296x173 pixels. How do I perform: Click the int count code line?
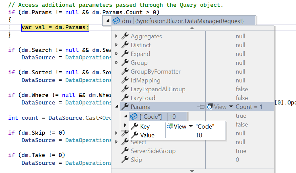(x=60, y=118)
